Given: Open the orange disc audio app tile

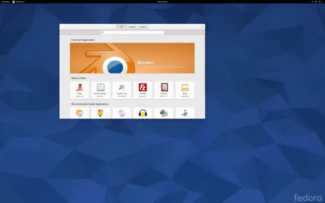Looking at the screenshot, I should (79, 113).
